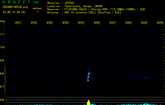Click the meteor label
The height and width of the screenshot is (105, 165).
coord(37,8)
